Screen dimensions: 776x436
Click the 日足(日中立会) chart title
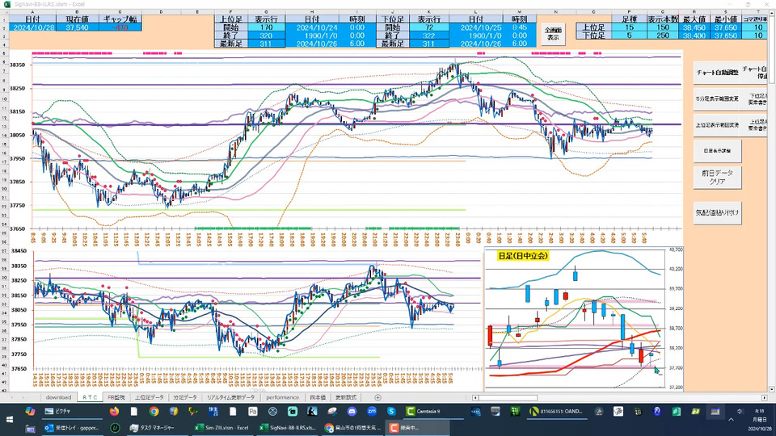point(523,256)
